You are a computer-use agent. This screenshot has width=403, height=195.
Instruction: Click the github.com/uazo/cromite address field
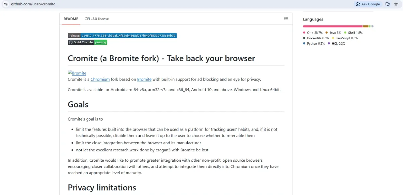pyautogui.click(x=33, y=4)
